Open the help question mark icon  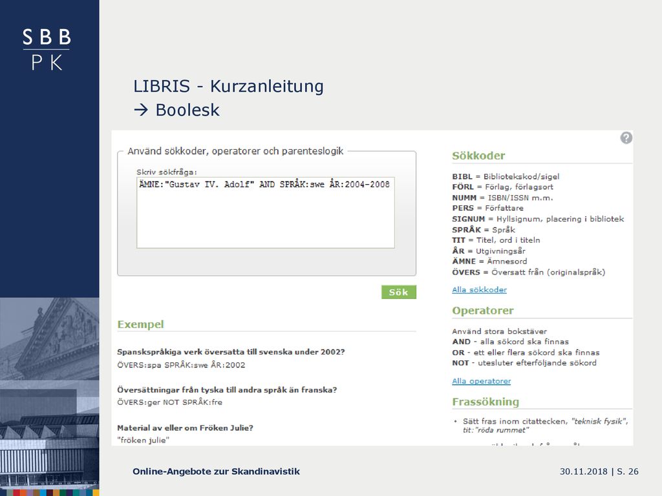(626, 138)
